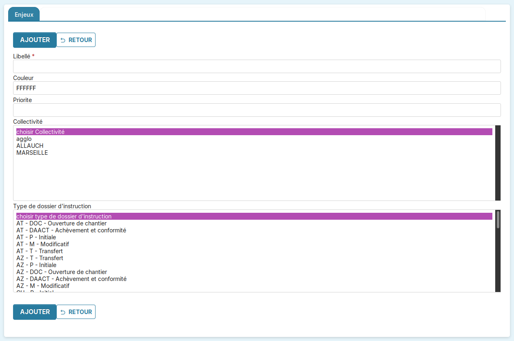The width and height of the screenshot is (514, 341).
Task: Select 'AT - DOC - Ouverture de chantier'
Action: (61, 223)
